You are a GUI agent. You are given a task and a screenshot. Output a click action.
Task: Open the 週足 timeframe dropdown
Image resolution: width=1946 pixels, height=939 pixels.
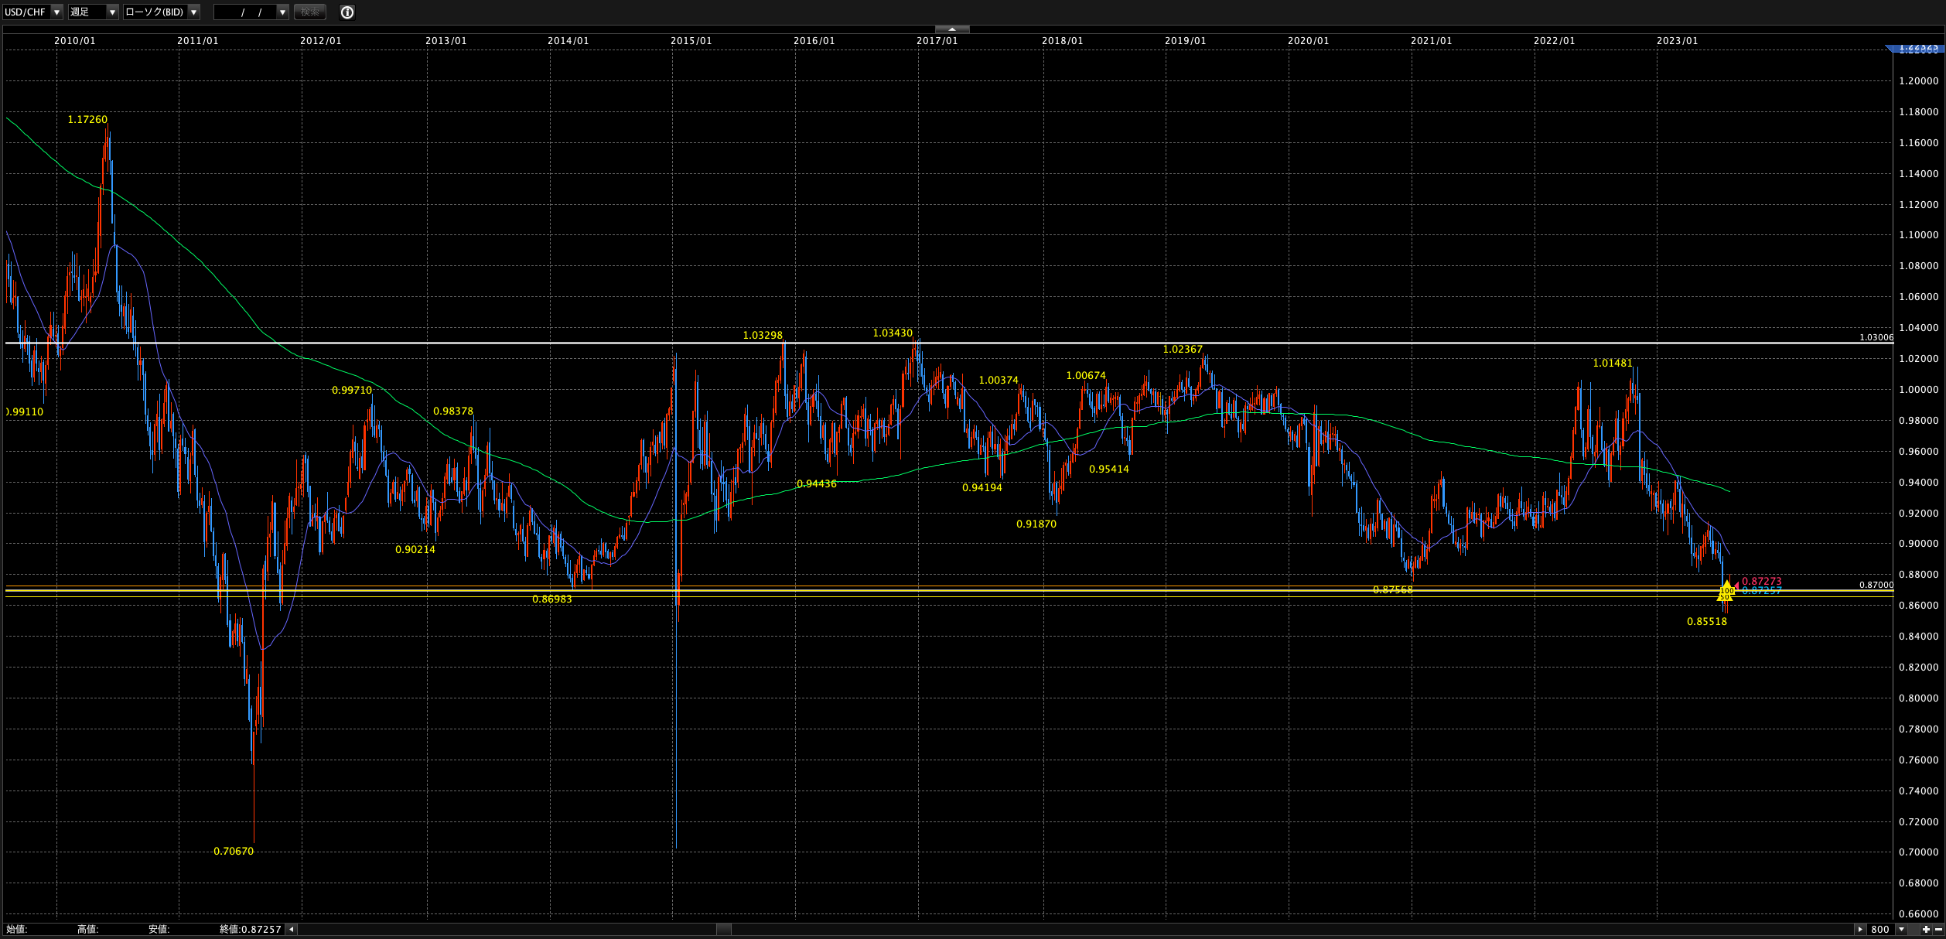click(112, 12)
